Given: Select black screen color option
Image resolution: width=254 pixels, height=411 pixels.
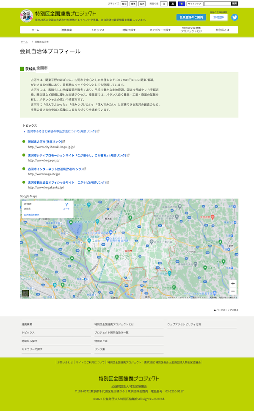Looking at the screenshot, I should (172, 3).
